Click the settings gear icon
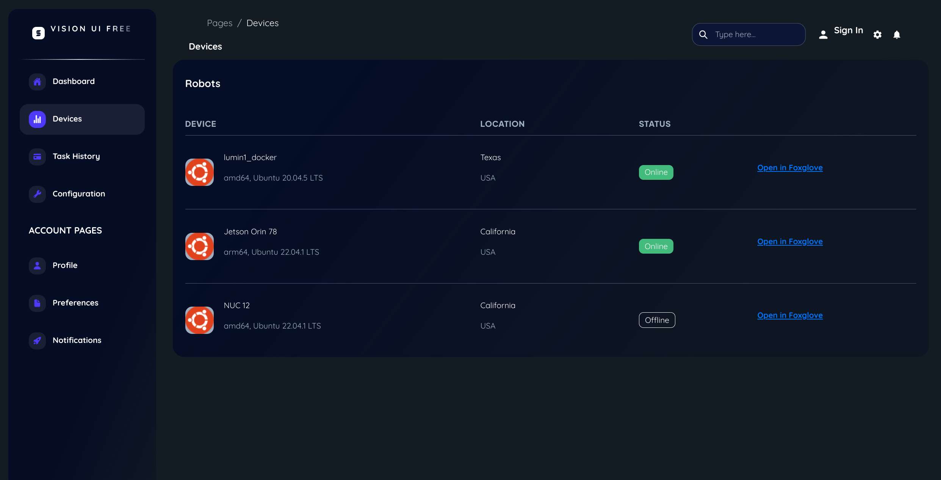The height and width of the screenshot is (480, 941). (x=877, y=34)
